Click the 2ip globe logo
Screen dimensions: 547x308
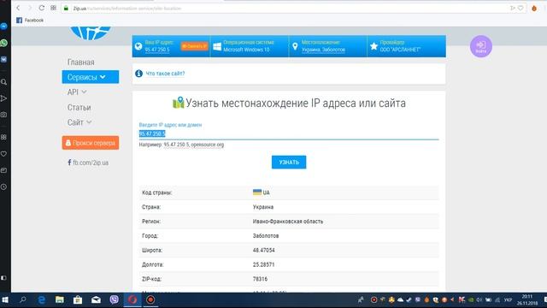point(91,33)
